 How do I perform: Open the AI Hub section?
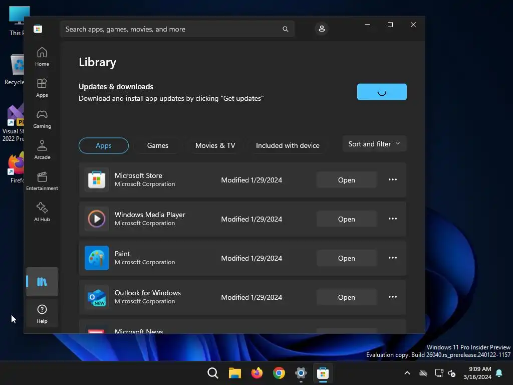pos(42,212)
